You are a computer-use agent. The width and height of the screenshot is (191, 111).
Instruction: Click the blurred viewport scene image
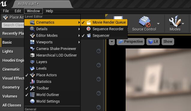158,80
